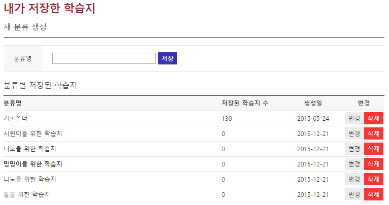Click the blue 저장 button

pos(167,58)
